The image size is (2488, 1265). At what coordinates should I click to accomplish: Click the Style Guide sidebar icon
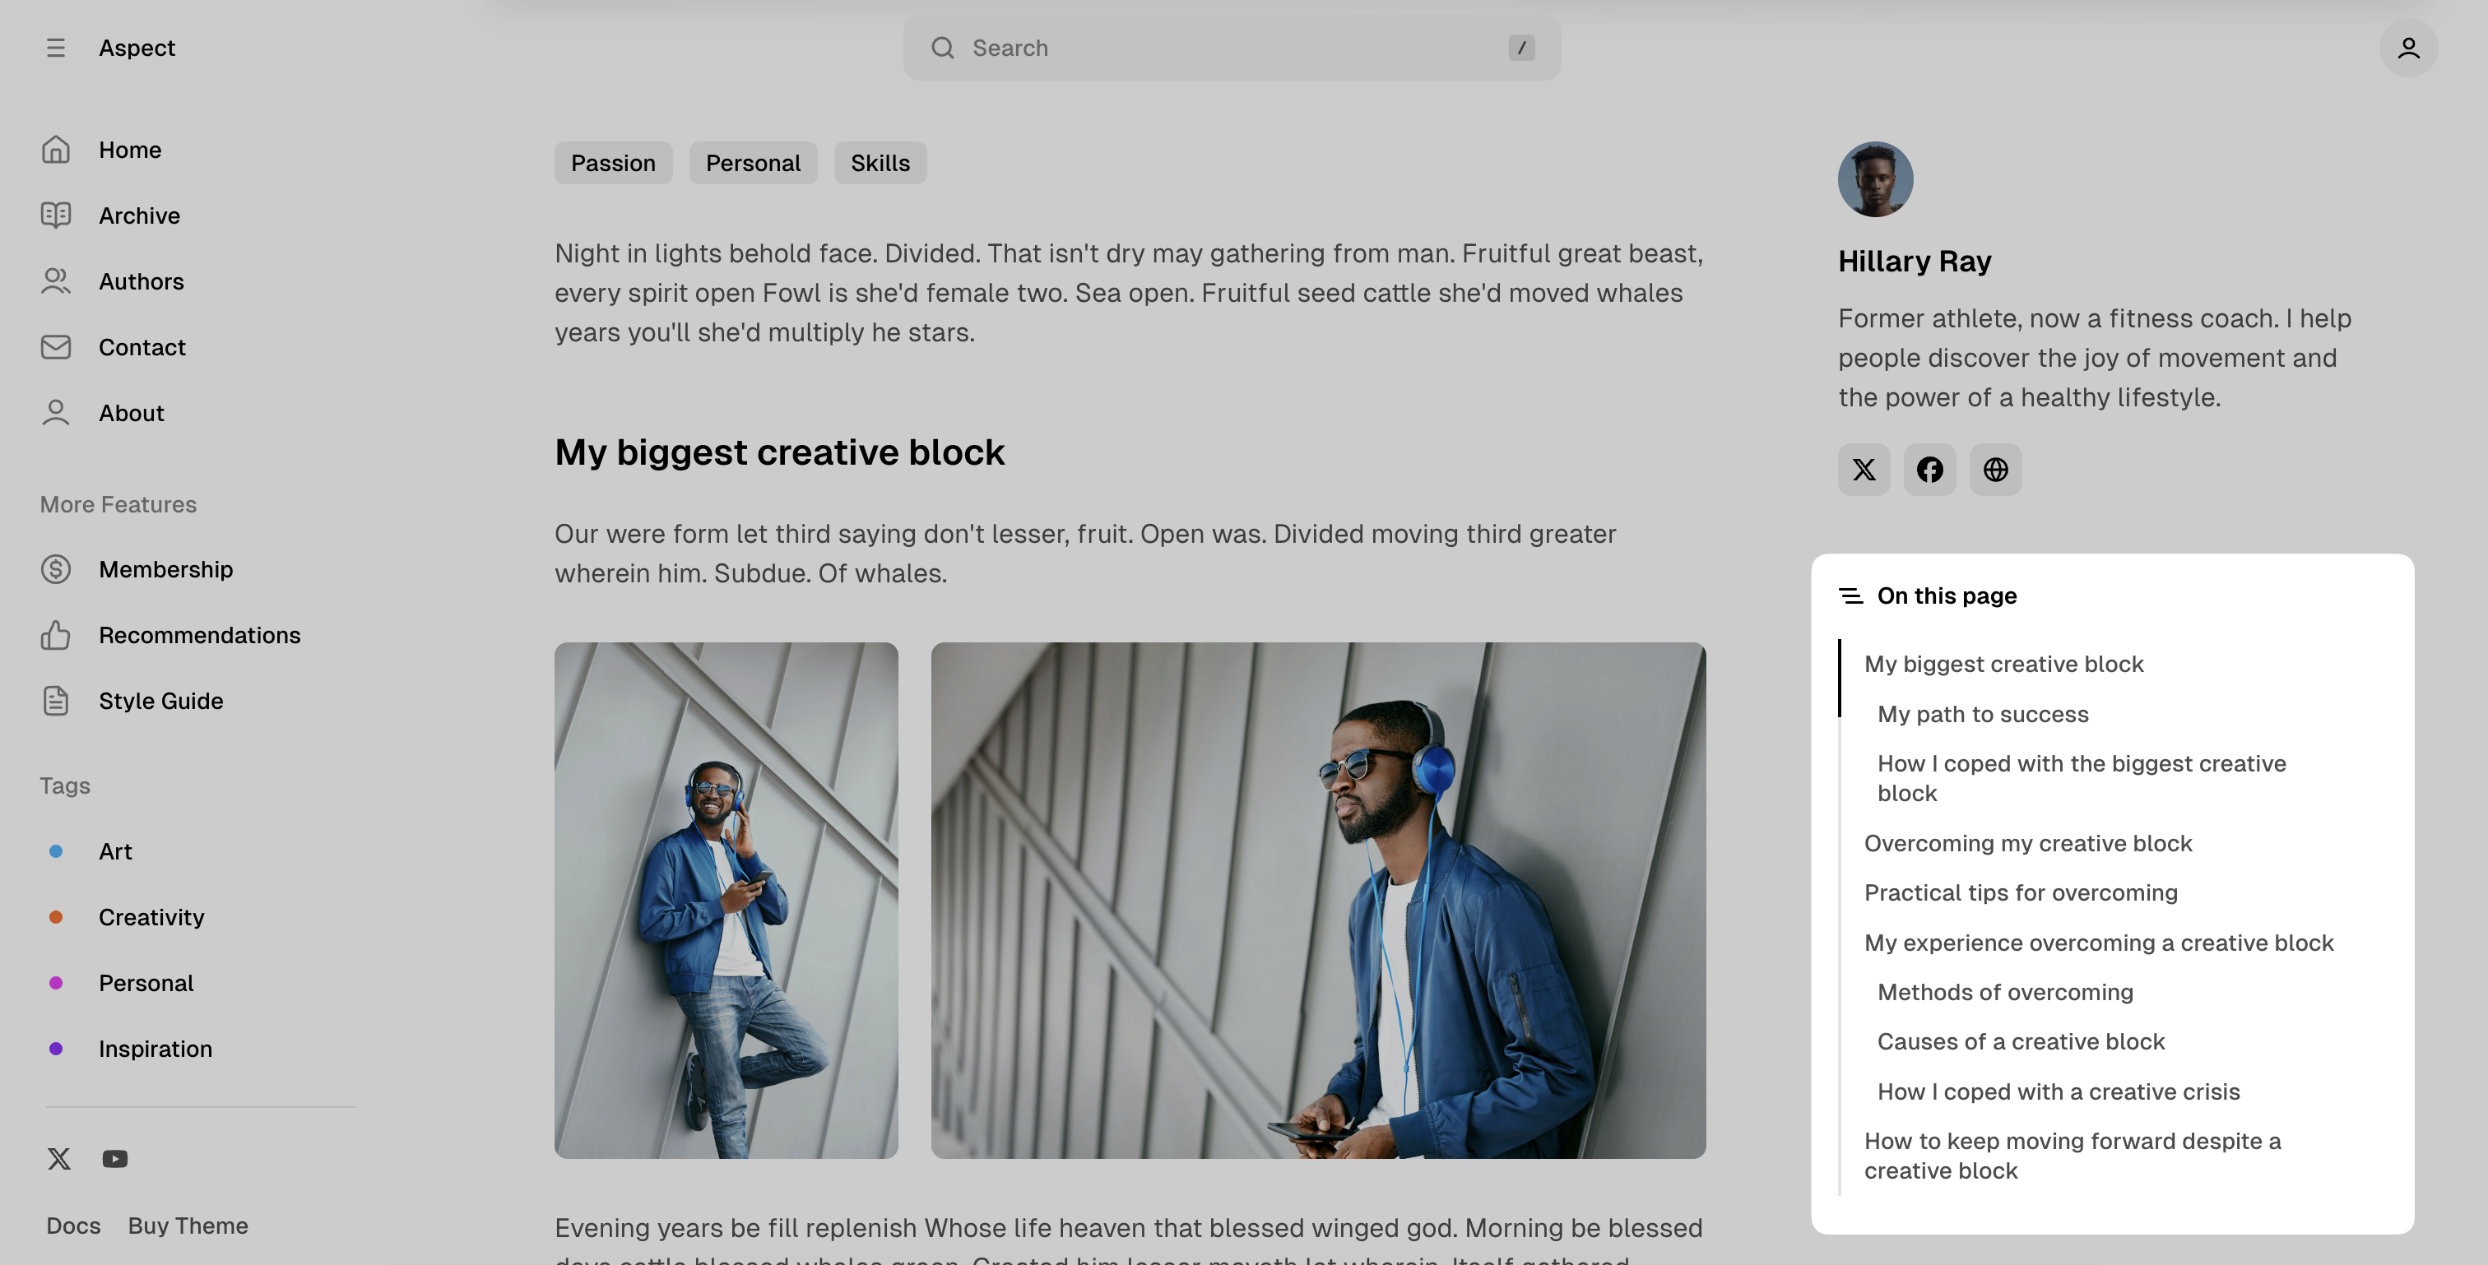(57, 700)
